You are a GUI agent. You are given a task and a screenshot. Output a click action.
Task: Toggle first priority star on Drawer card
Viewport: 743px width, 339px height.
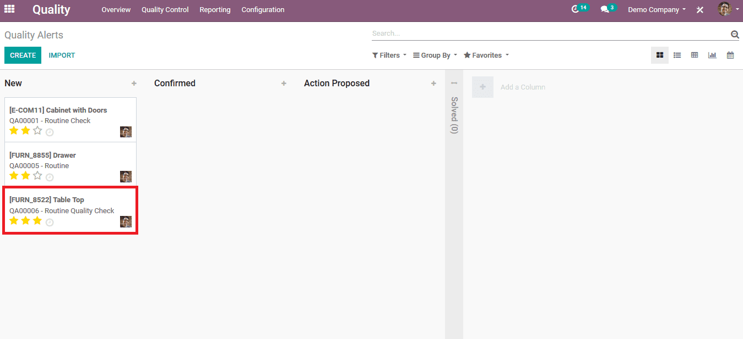[14, 176]
